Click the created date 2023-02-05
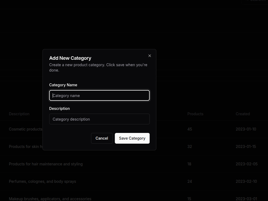 [x=247, y=164]
